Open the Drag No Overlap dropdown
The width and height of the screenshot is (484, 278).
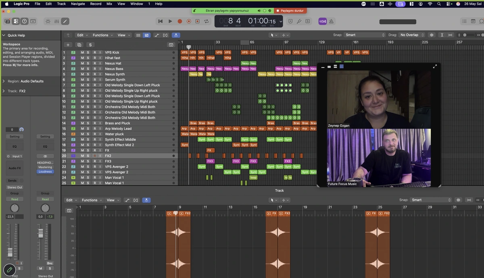(411, 35)
